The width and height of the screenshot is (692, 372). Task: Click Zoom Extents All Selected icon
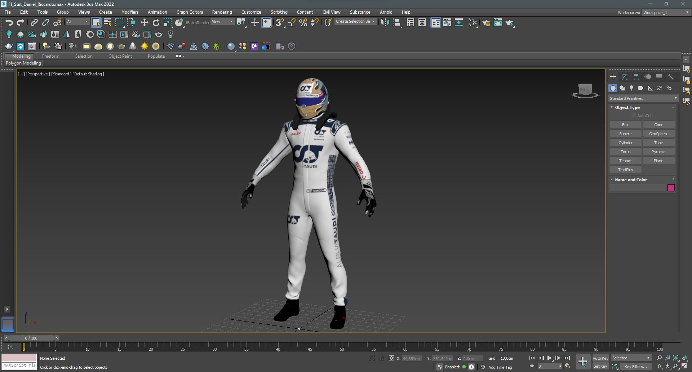[684, 358]
